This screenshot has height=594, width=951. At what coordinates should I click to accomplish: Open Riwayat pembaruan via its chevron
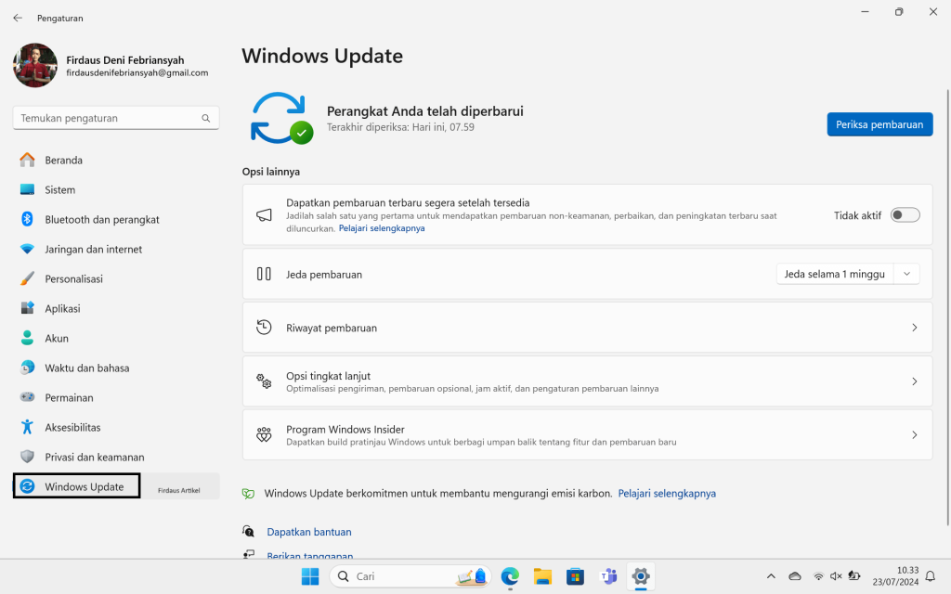pyautogui.click(x=915, y=328)
